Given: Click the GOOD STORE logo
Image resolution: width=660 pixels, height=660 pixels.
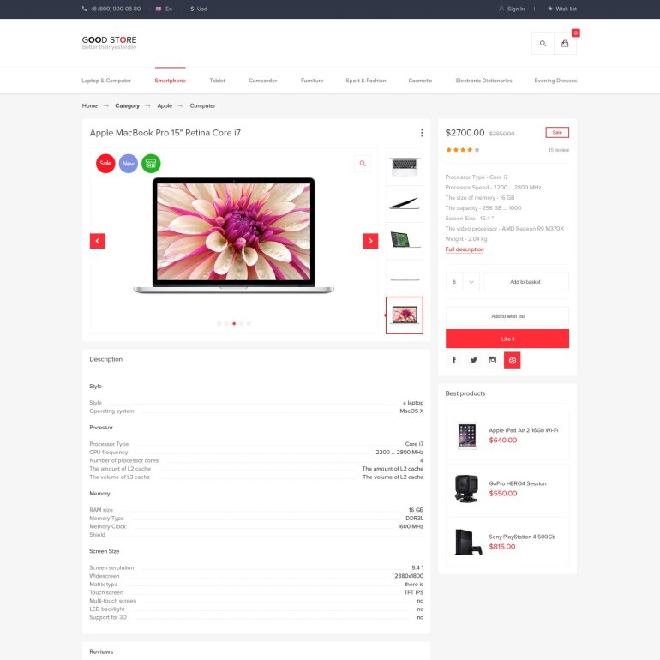Looking at the screenshot, I should coord(109,43).
